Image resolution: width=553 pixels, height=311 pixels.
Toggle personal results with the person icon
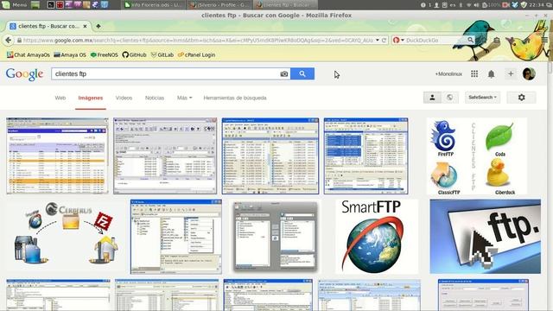[432, 98]
